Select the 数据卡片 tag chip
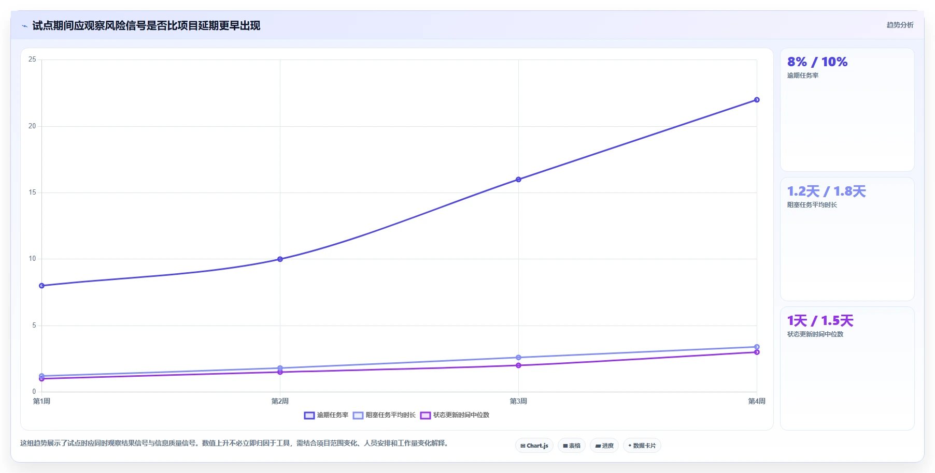This screenshot has width=935, height=473. coord(642,446)
